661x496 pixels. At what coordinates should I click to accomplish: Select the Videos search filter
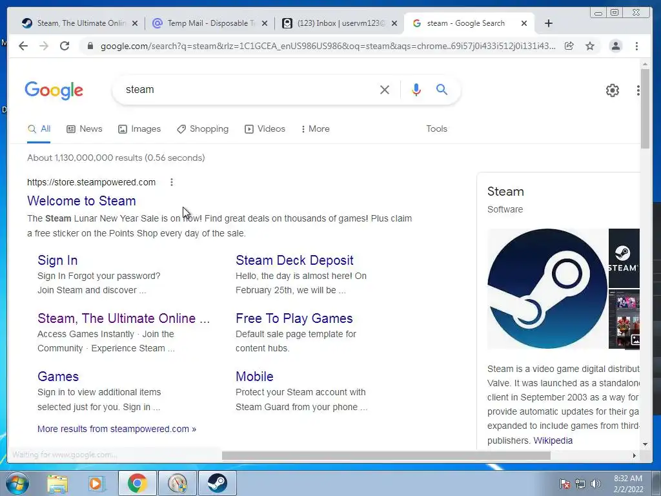(265, 129)
